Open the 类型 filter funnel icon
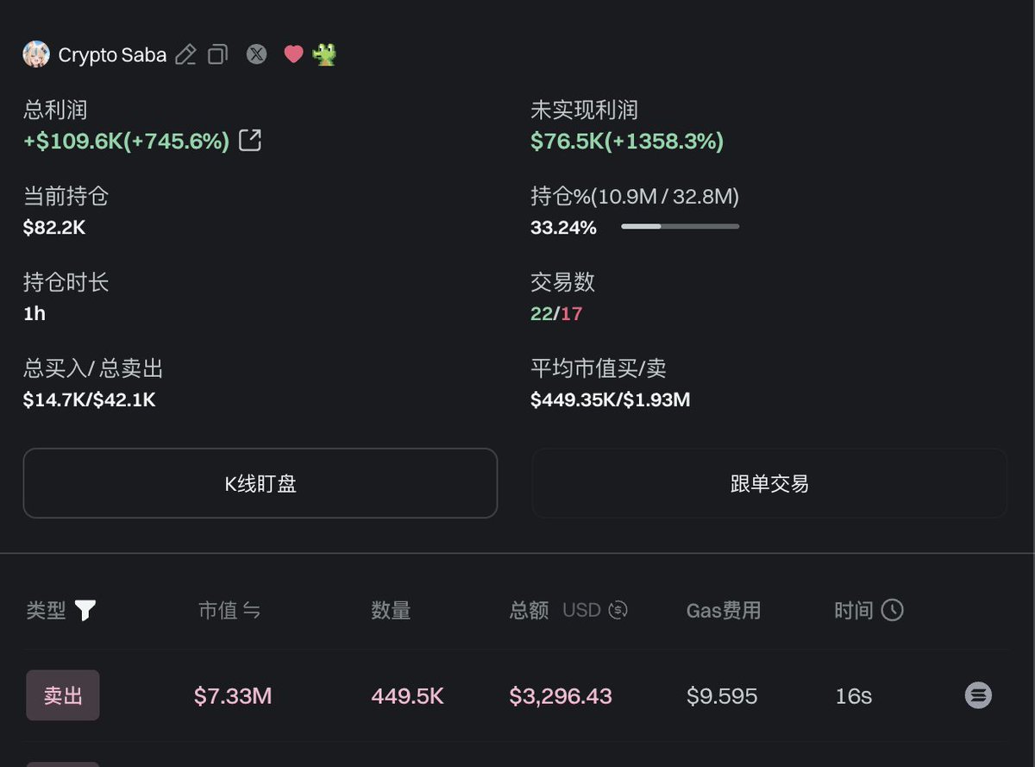Image resolution: width=1035 pixels, height=767 pixels. 85,611
